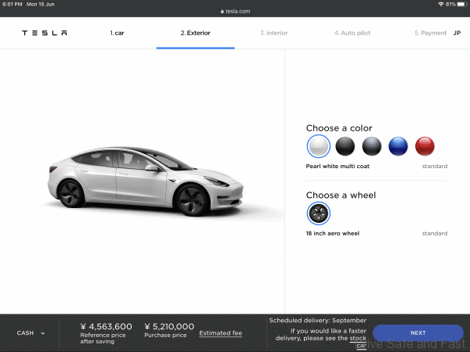Screen dimensions: 470x352
Task: Choose the deep blue color swatch
Action: click(398, 146)
